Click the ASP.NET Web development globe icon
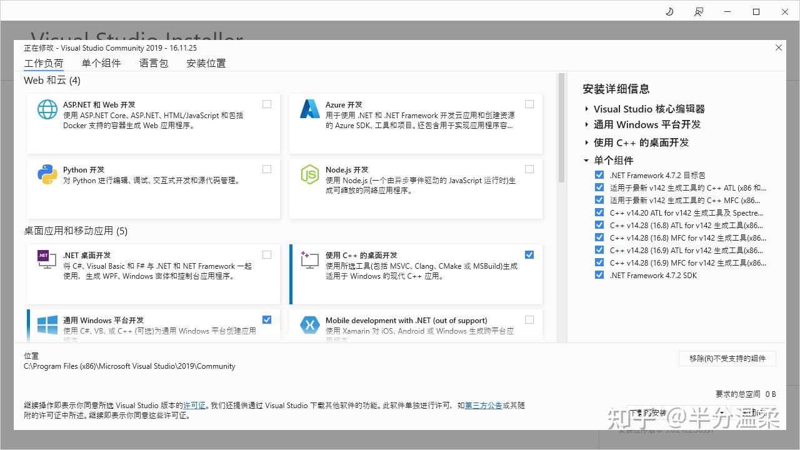The height and width of the screenshot is (450, 800). (47, 109)
